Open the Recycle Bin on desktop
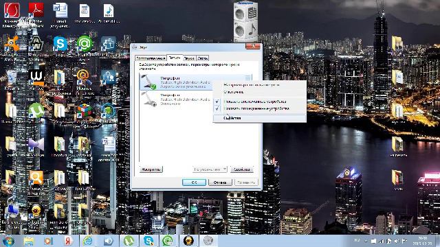The image size is (440, 247). [x=12, y=78]
